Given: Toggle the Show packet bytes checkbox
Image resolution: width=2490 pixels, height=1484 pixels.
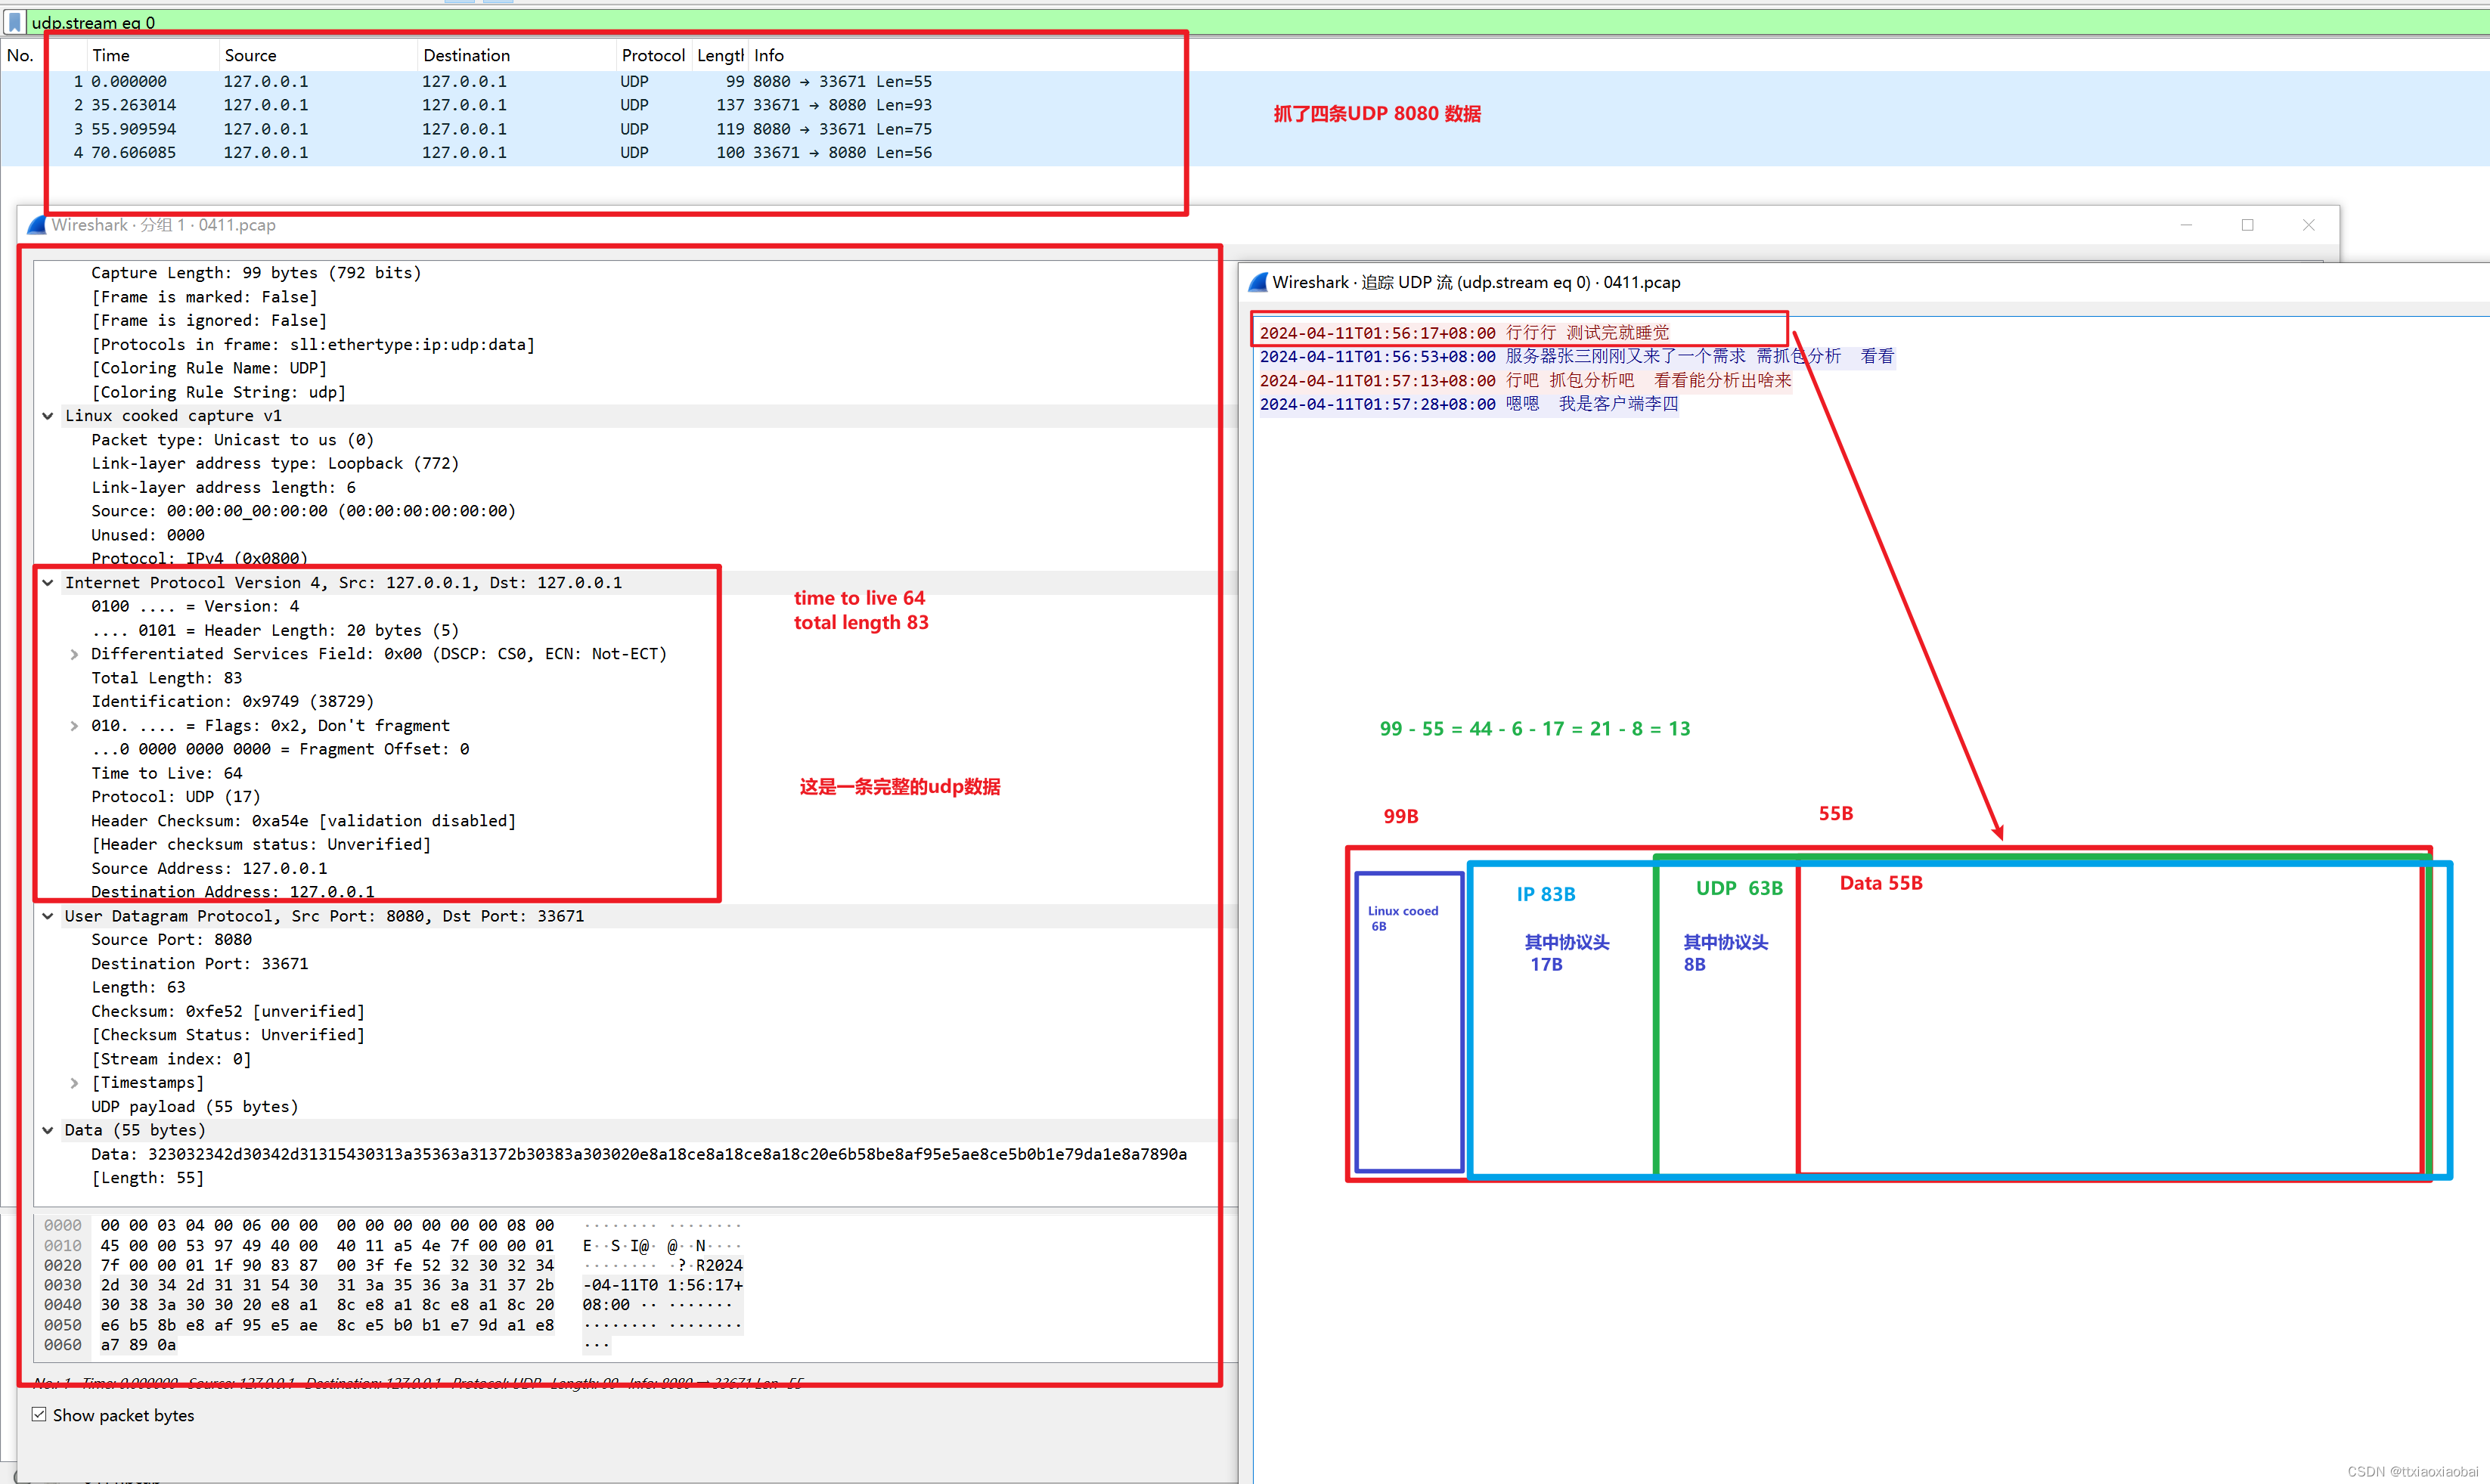Looking at the screenshot, I should pos(39,1415).
